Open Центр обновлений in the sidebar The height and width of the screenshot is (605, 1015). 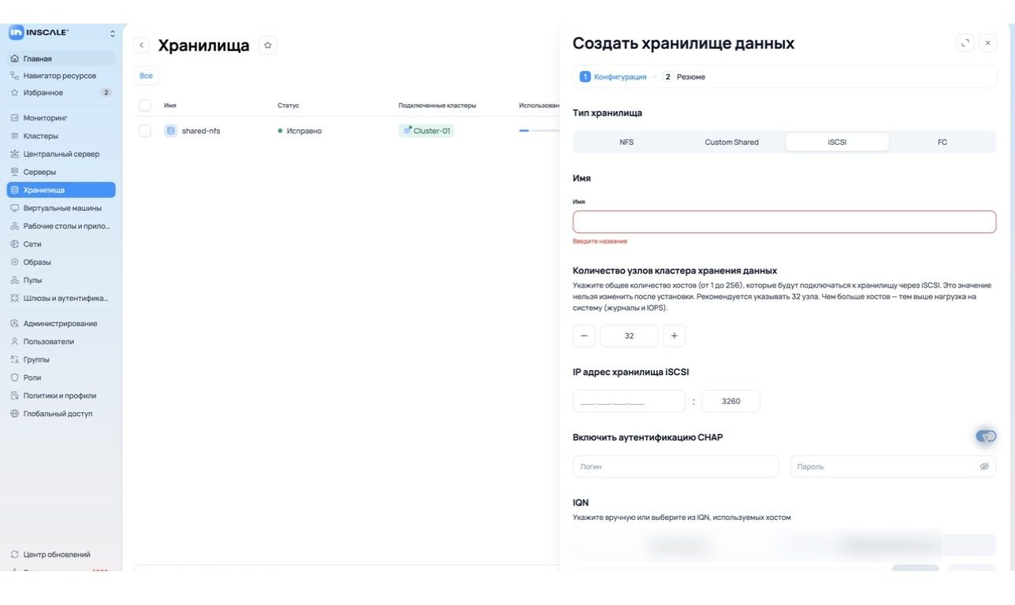pyautogui.click(x=61, y=555)
